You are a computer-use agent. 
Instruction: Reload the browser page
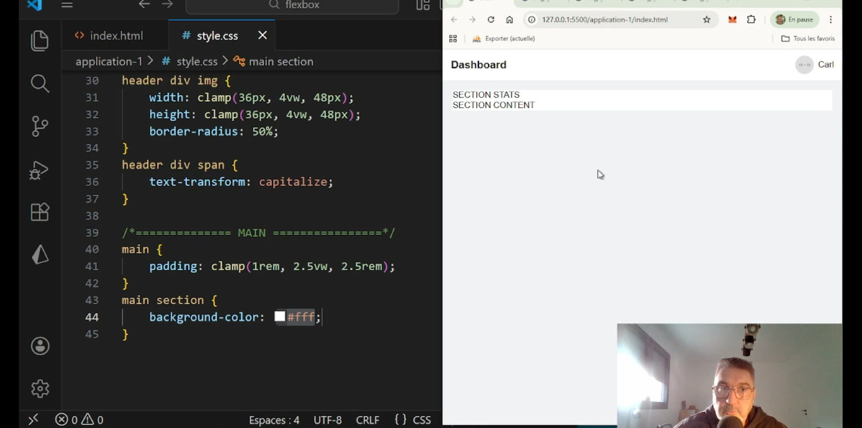491,20
